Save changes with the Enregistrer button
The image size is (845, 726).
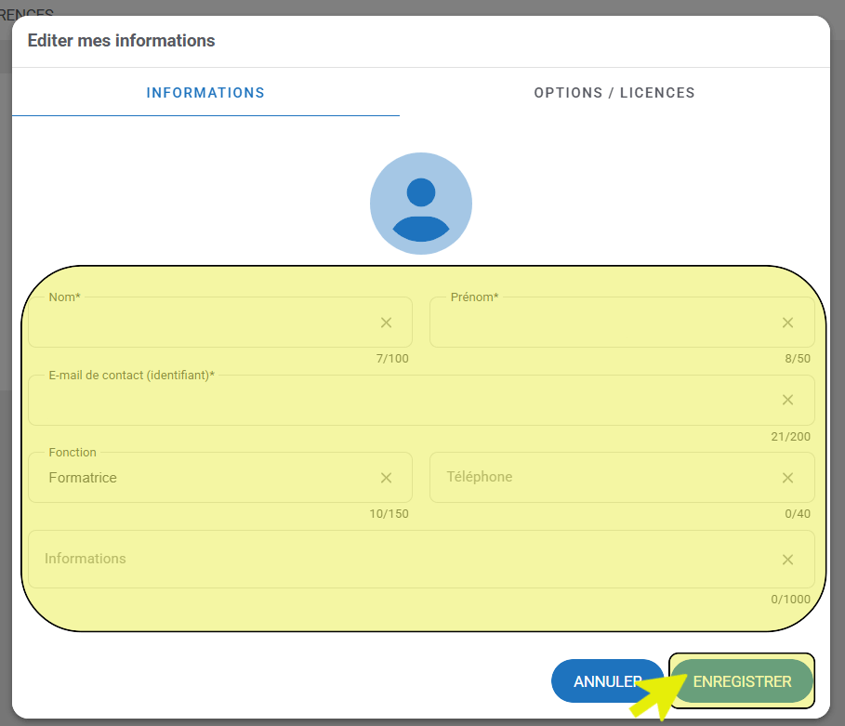pos(742,681)
